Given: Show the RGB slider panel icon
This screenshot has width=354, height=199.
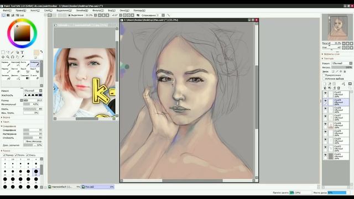Looking at the screenshot, I should click(x=8, y=15).
